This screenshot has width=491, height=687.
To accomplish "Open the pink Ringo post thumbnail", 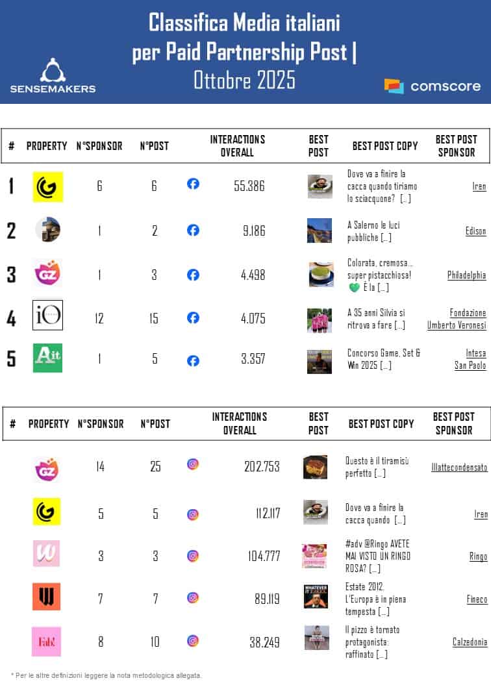I will coord(315,555).
